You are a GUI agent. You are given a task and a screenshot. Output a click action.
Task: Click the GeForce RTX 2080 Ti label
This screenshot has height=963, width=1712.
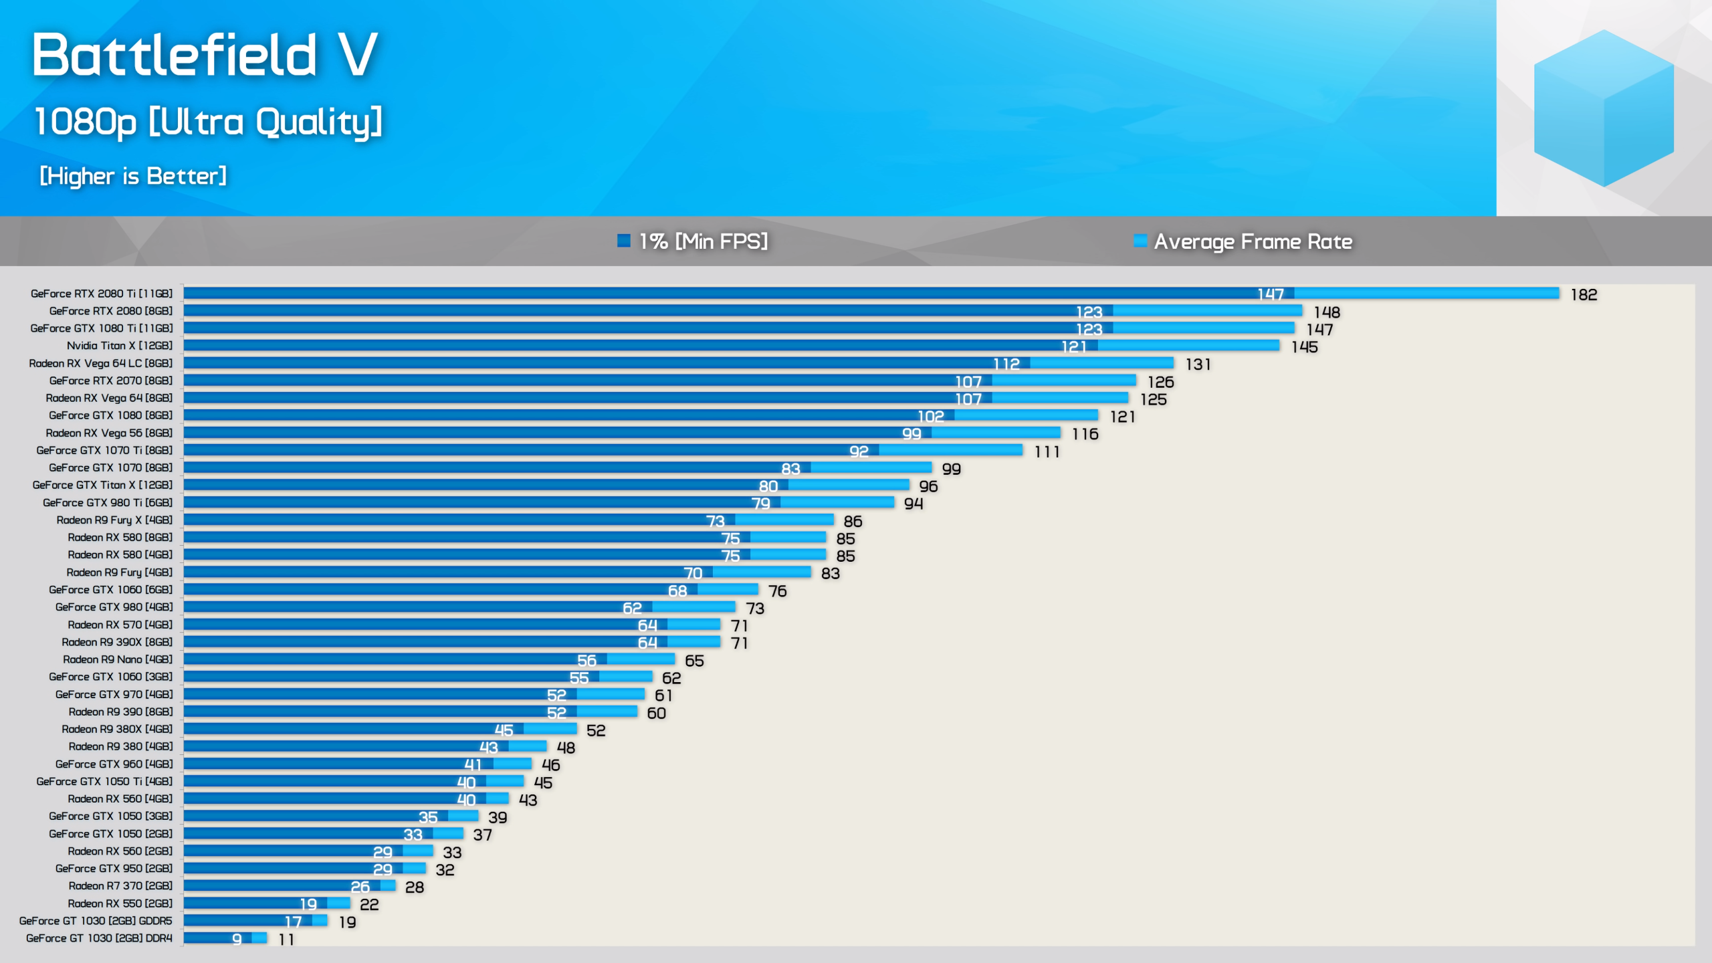click(x=101, y=294)
